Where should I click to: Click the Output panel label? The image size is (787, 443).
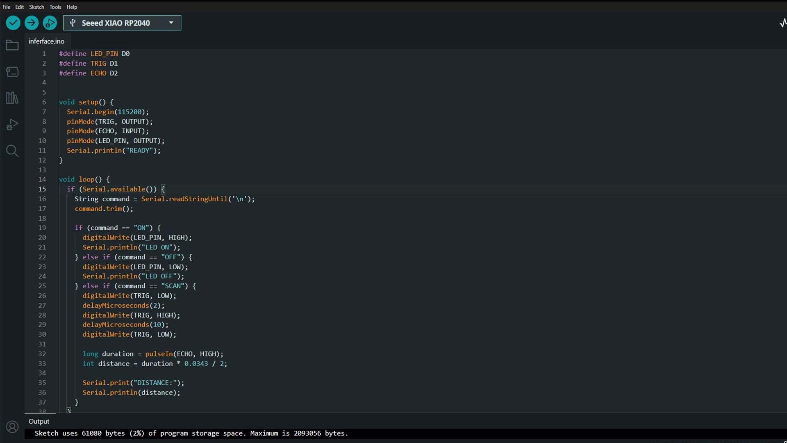[x=39, y=421]
